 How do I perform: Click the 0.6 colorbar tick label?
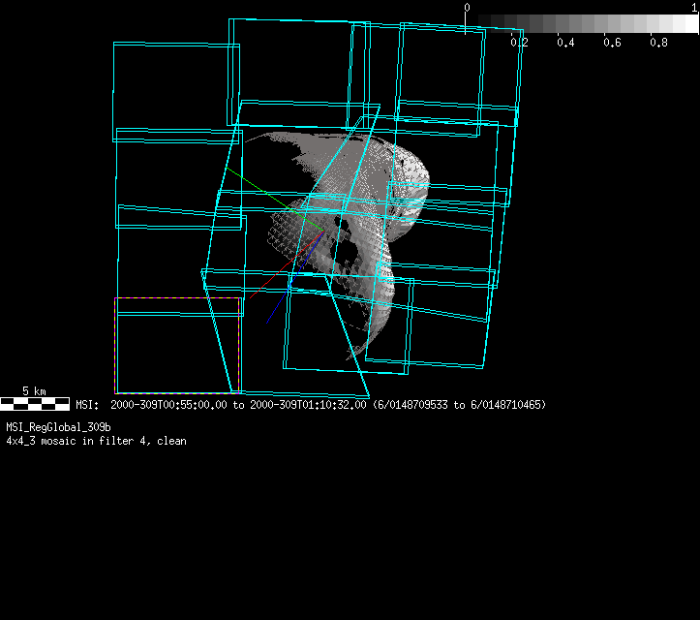[x=613, y=43]
